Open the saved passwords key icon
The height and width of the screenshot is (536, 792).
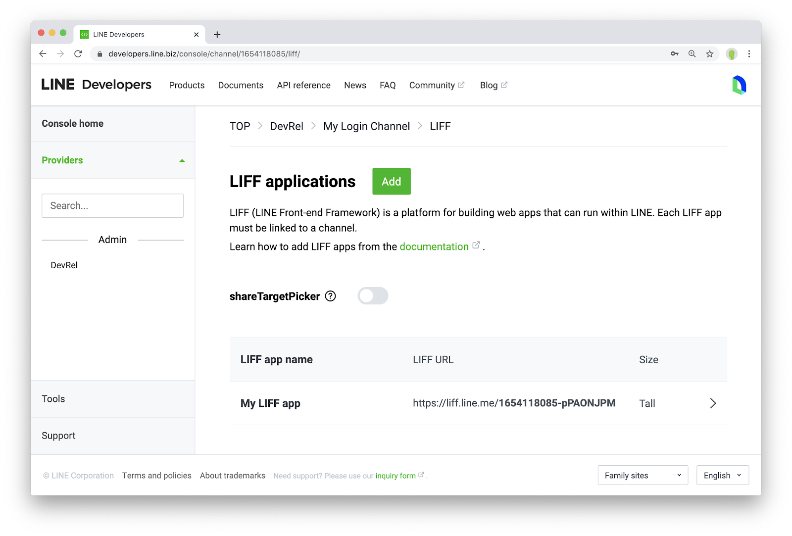674,54
